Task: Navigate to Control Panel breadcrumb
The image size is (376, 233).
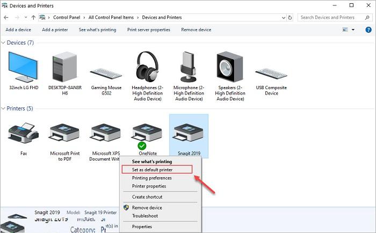Action: coord(67,18)
